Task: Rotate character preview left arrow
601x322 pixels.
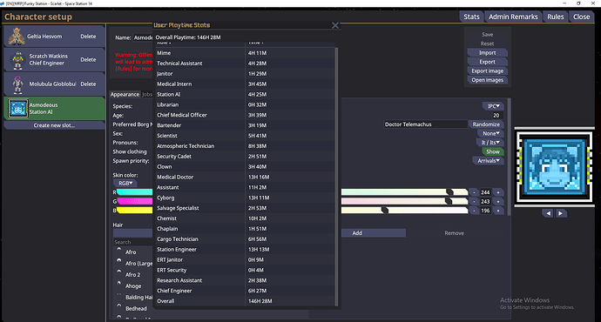Action: 548,213
